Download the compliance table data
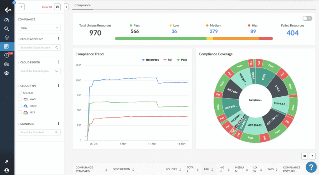The width and height of the screenshot is (319, 175). (x=312, y=156)
